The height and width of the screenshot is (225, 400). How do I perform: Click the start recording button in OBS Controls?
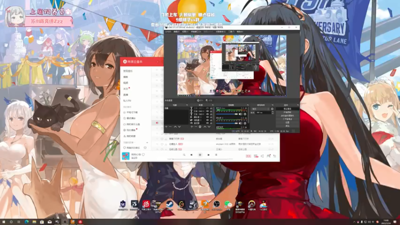[287, 112]
